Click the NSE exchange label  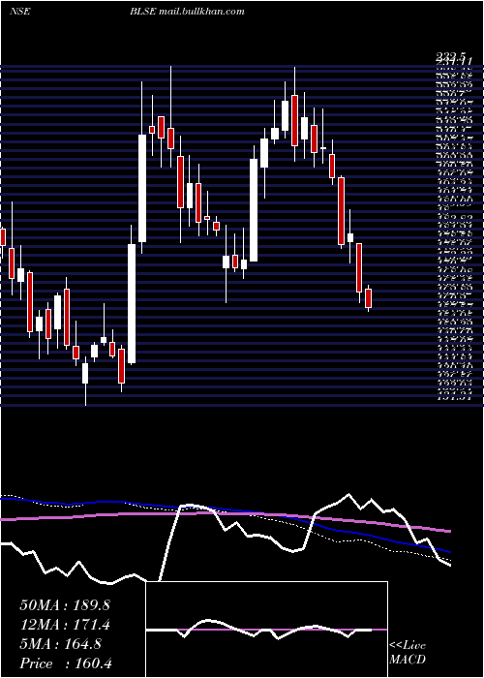point(19,12)
